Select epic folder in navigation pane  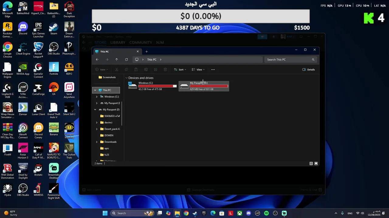[105, 148]
